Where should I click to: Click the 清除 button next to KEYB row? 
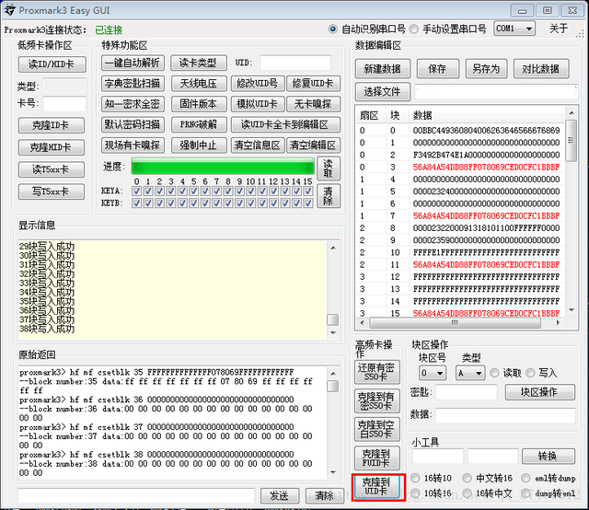coord(327,195)
